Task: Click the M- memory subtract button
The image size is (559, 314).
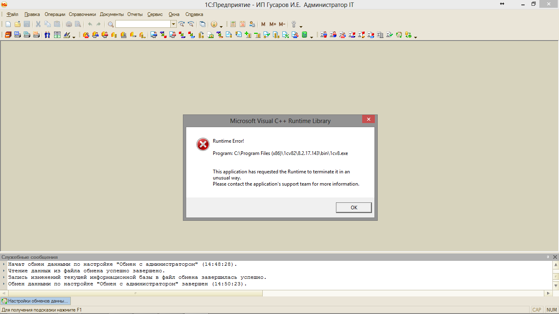Action: coord(282,24)
